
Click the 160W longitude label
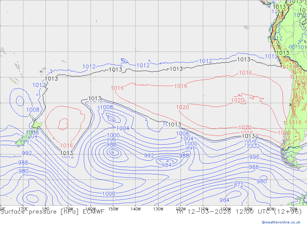[91, 209]
